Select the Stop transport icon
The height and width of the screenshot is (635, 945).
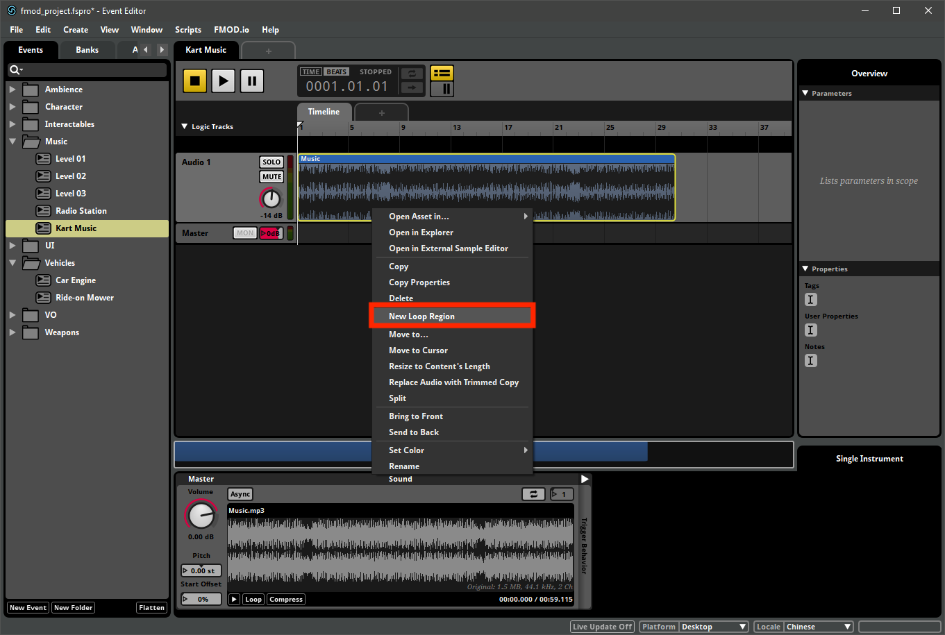pyautogui.click(x=195, y=81)
